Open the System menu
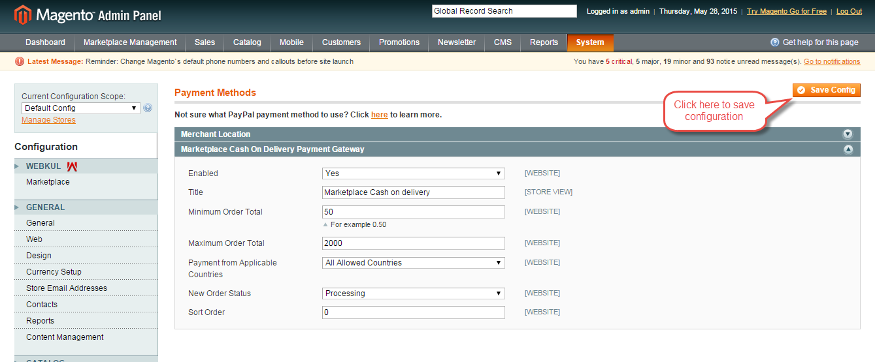The image size is (875, 362). pyautogui.click(x=590, y=42)
